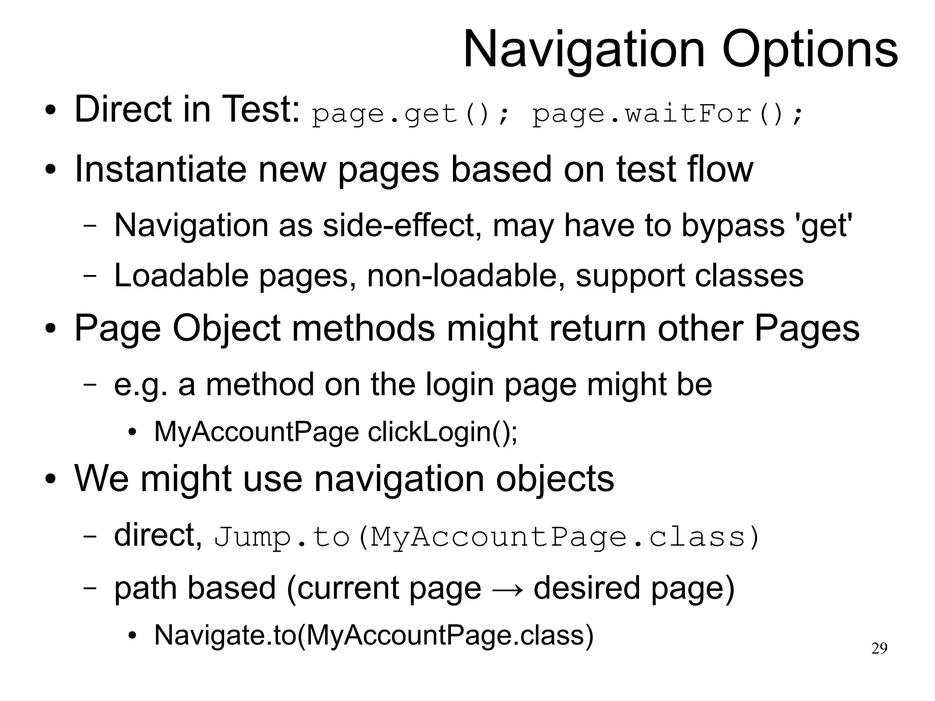The height and width of the screenshot is (701, 935).
Task: Select the Navigate.to(MyAccountPage.class) text
Action: (x=374, y=635)
